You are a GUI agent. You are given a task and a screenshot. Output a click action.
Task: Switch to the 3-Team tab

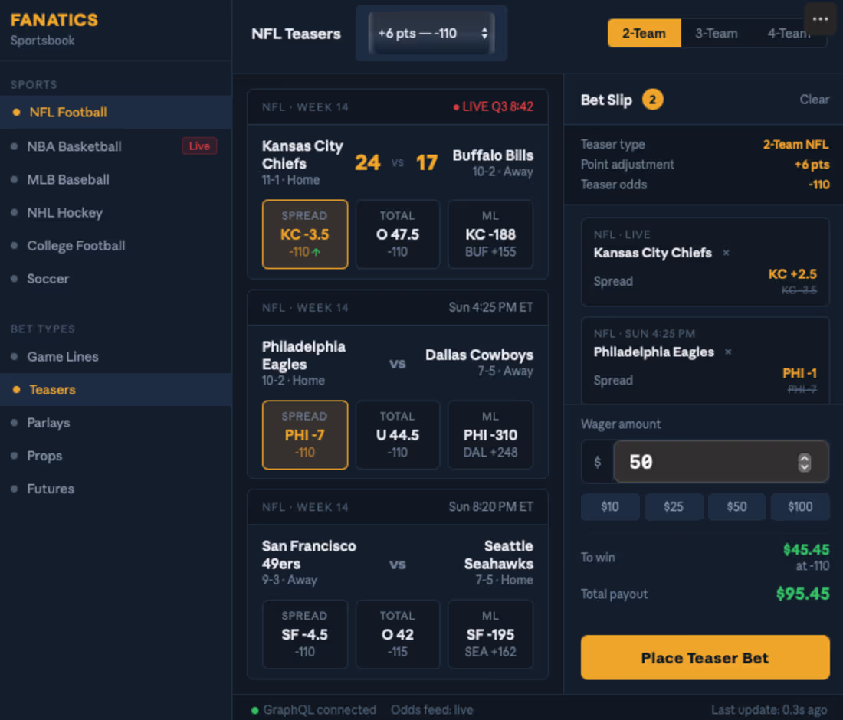pos(717,33)
